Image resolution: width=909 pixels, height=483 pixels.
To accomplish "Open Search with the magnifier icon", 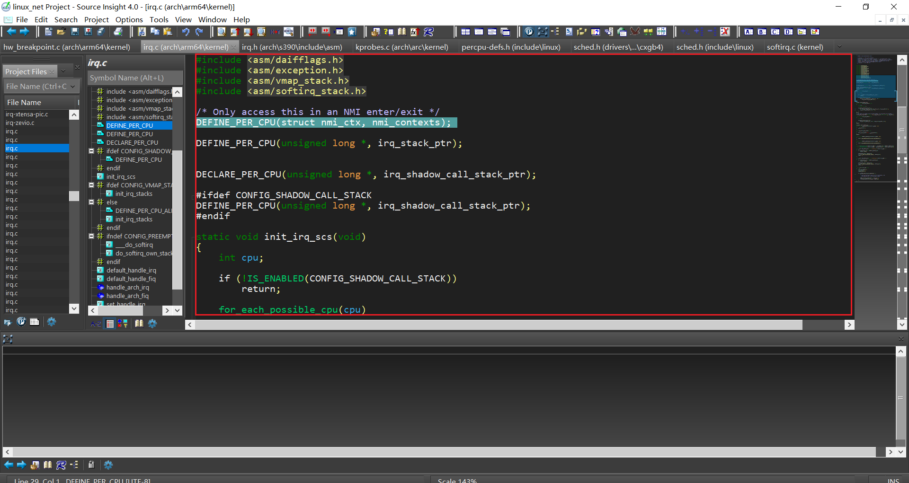I will [x=221, y=32].
